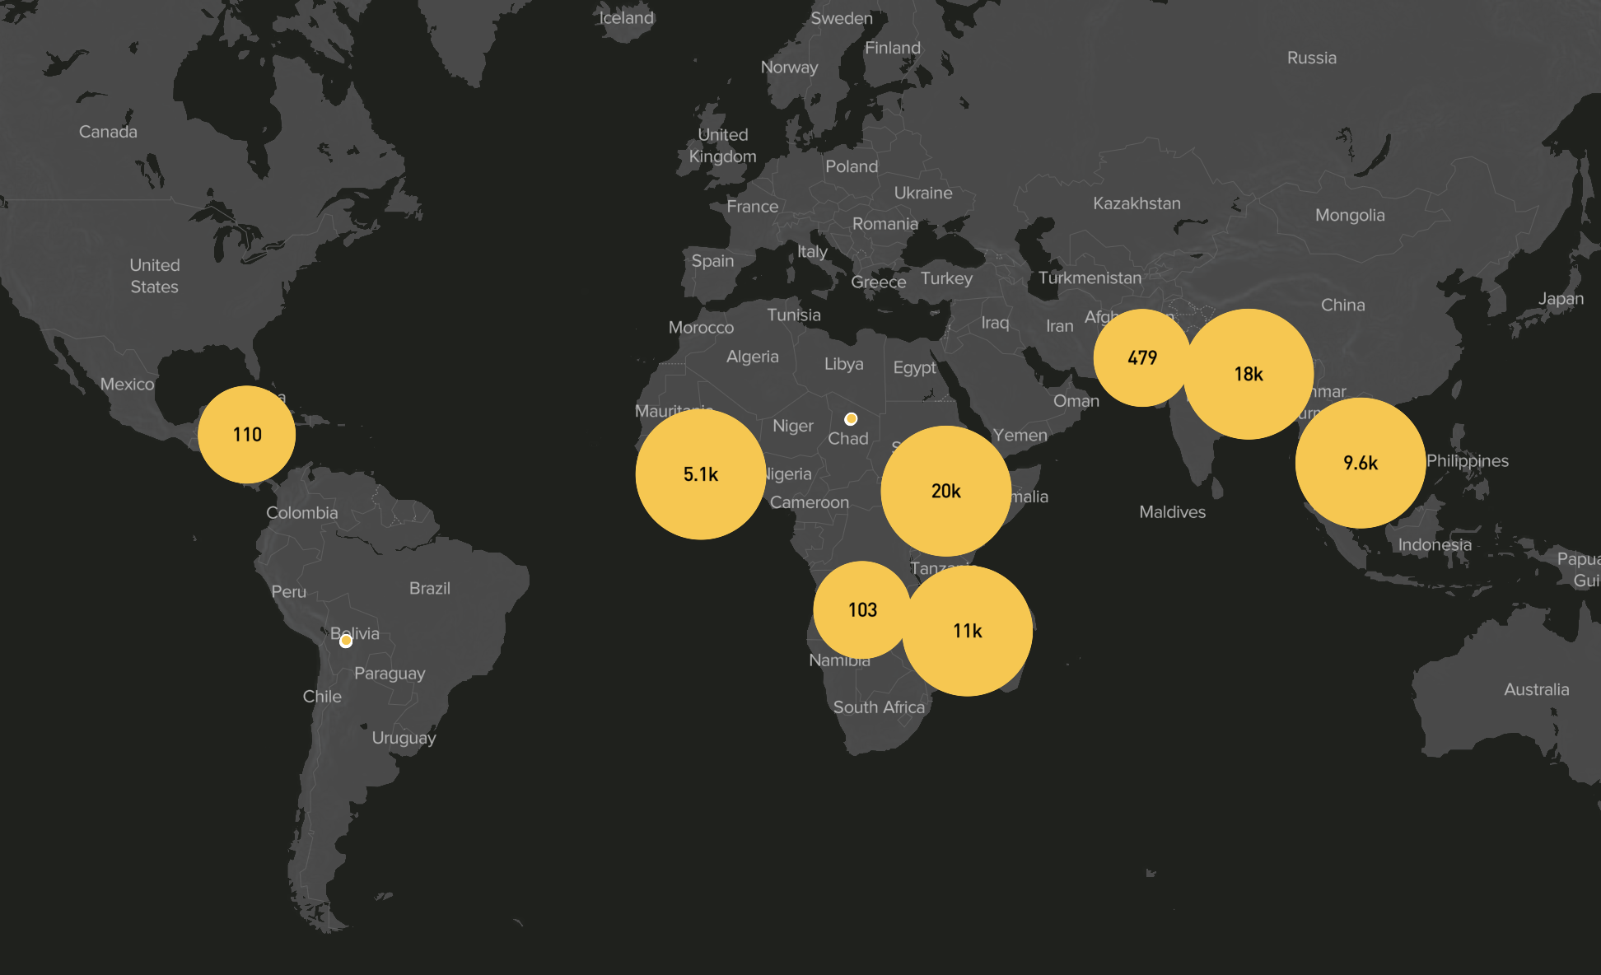Click the 110 cluster near Central America
Viewport: 1601px width, 975px height.
click(x=246, y=434)
